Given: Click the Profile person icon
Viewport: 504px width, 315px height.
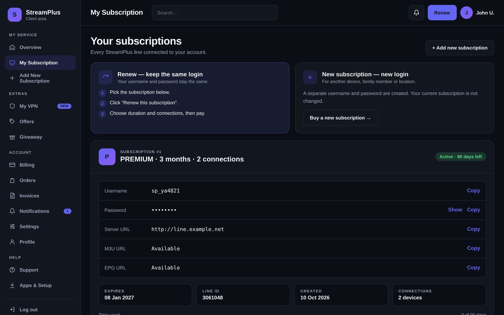Looking at the screenshot, I should click(x=12, y=242).
